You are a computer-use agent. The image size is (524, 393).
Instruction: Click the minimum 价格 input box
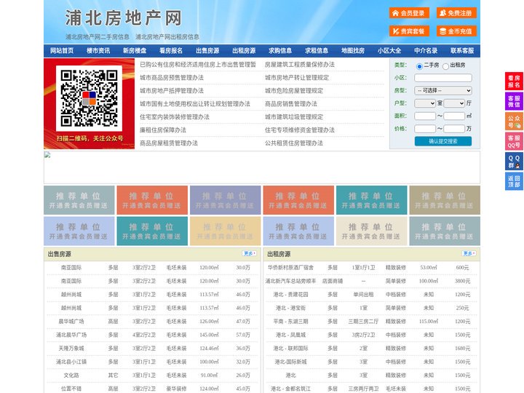(425, 129)
